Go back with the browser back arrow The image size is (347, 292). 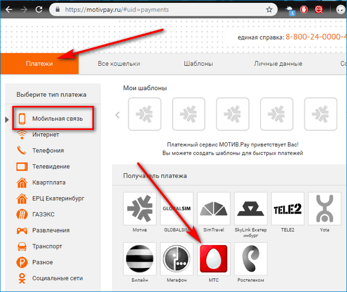(x=9, y=9)
